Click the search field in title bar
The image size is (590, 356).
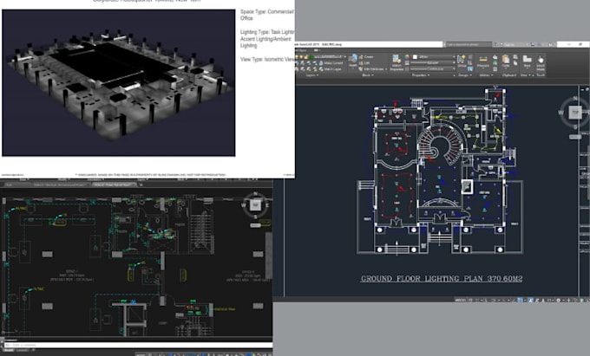[469, 44]
